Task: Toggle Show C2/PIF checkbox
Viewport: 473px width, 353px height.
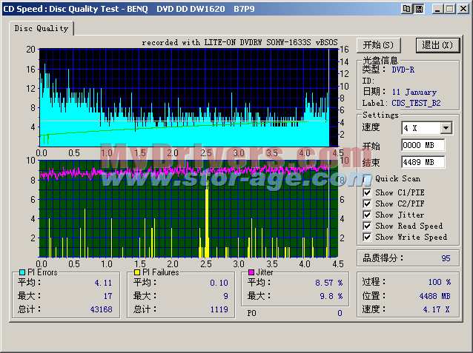Action: [x=368, y=204]
